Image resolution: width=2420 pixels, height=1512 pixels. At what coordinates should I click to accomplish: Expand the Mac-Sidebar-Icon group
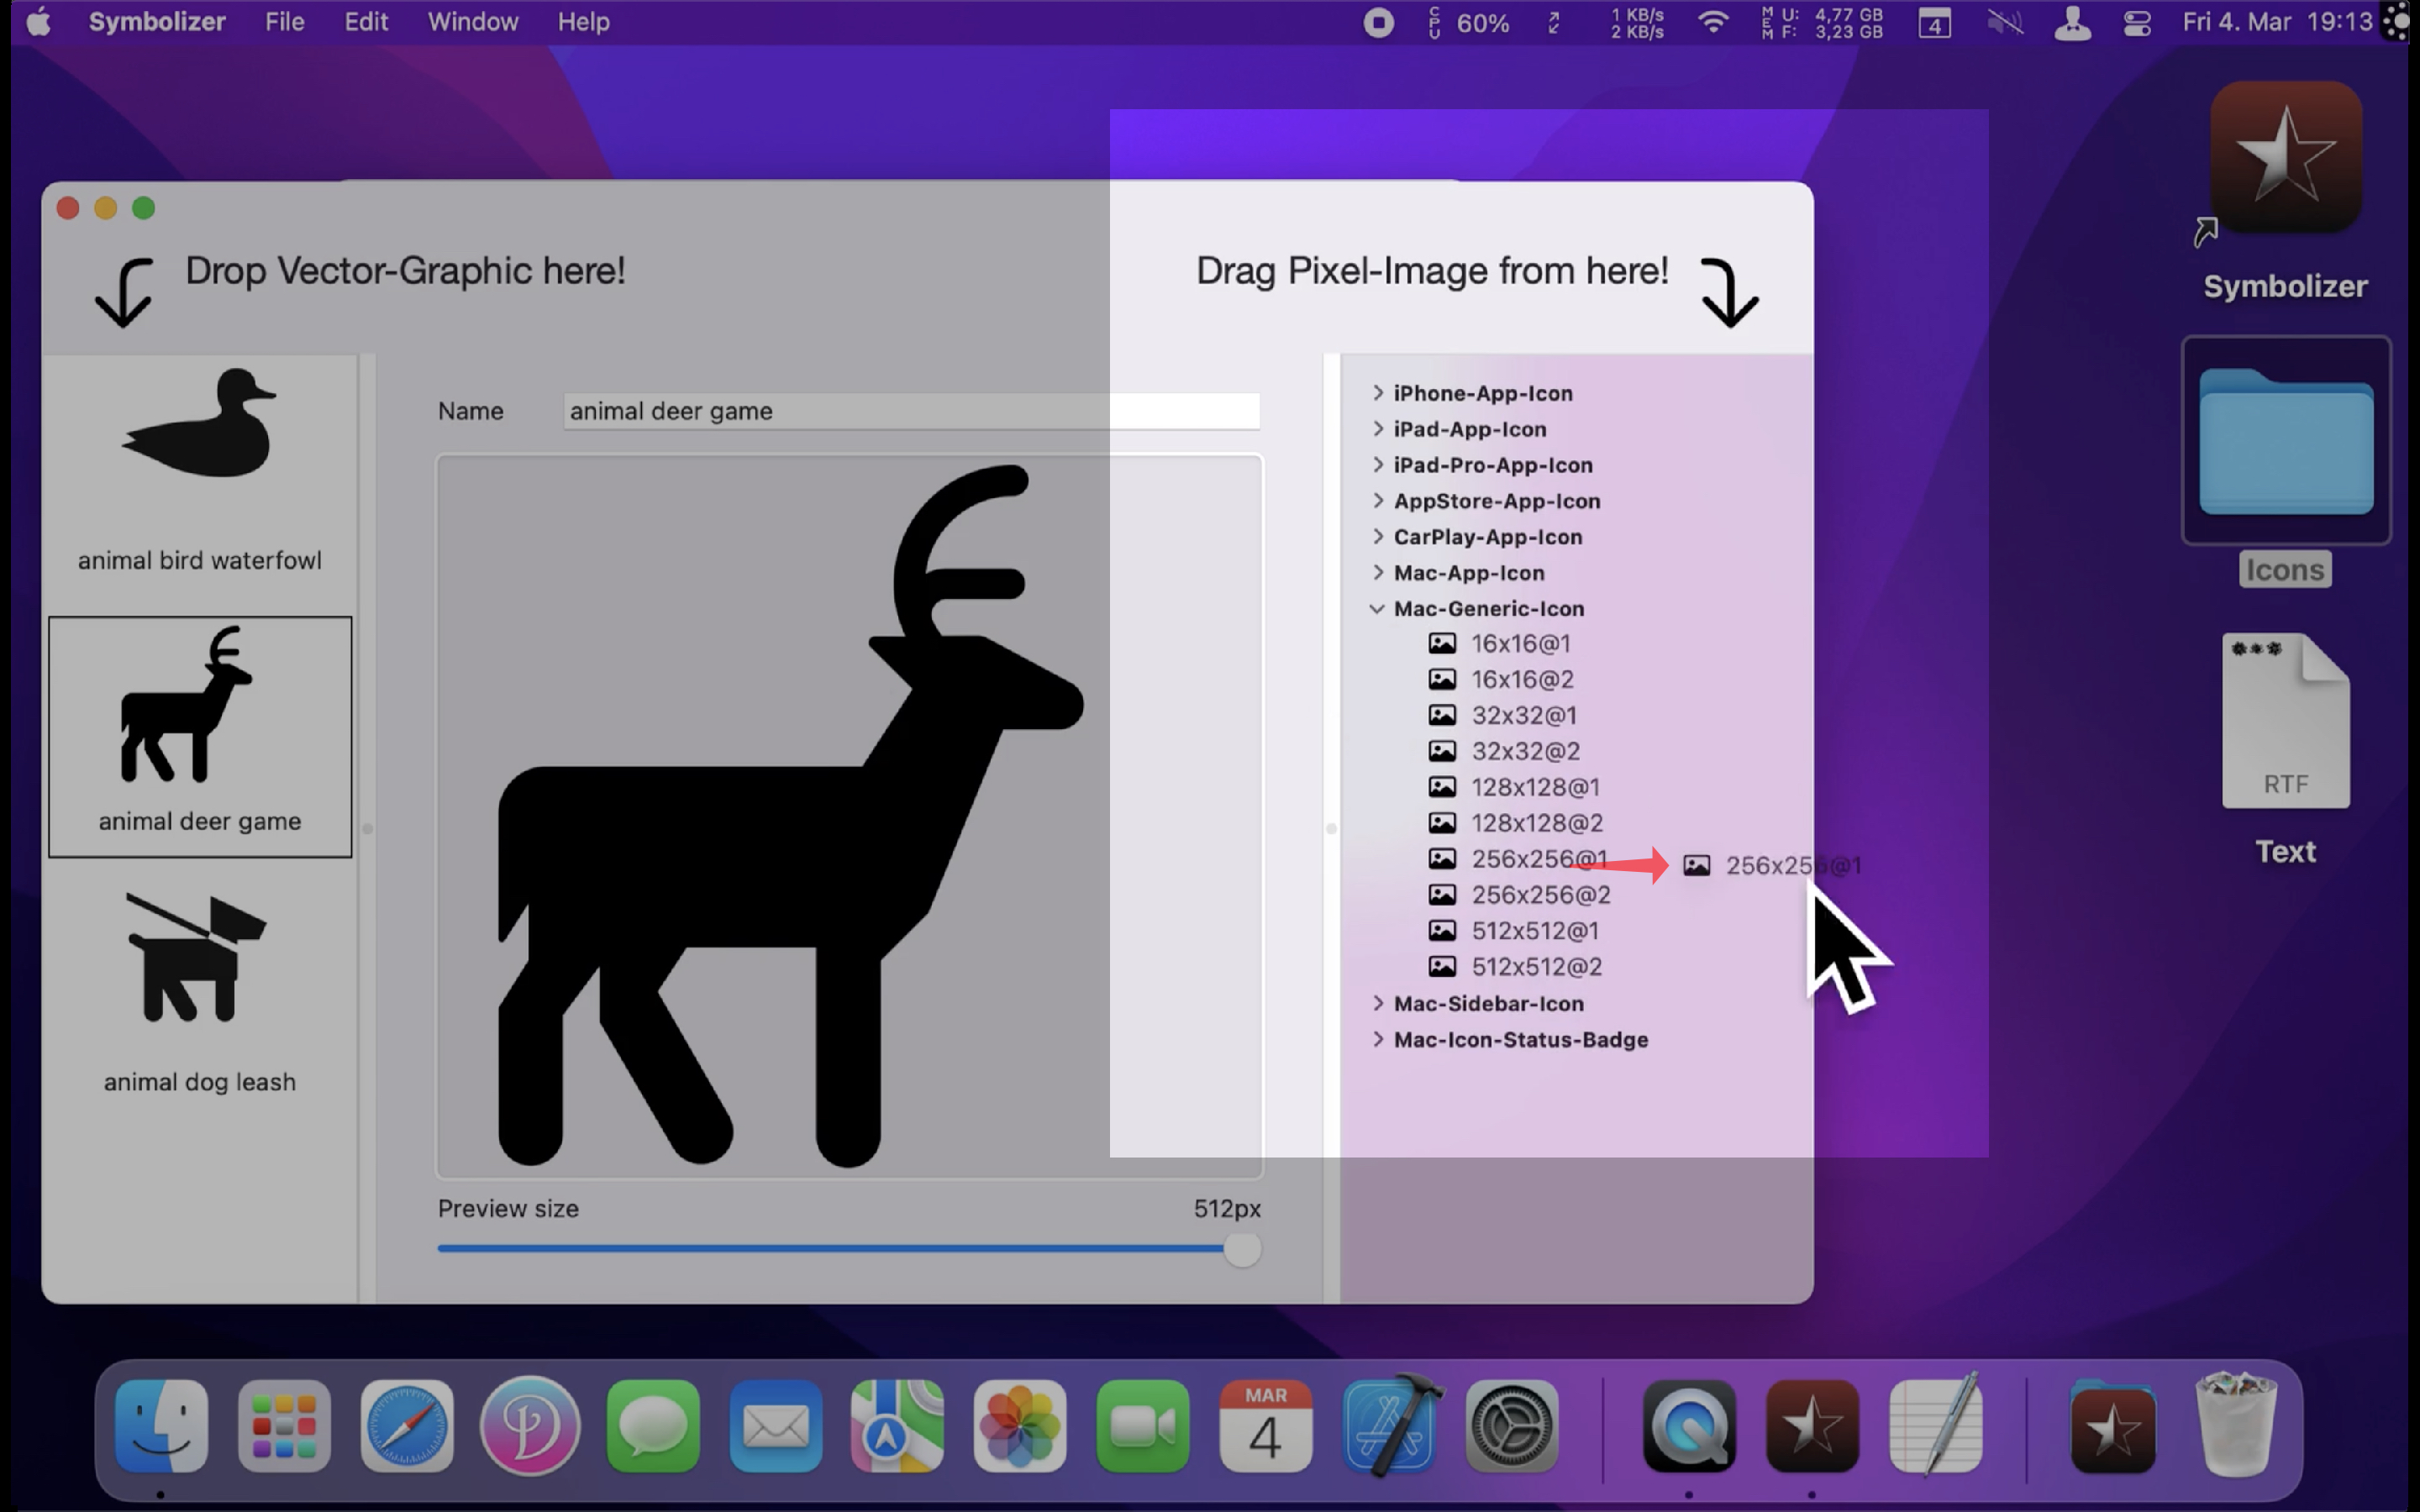point(1377,1003)
